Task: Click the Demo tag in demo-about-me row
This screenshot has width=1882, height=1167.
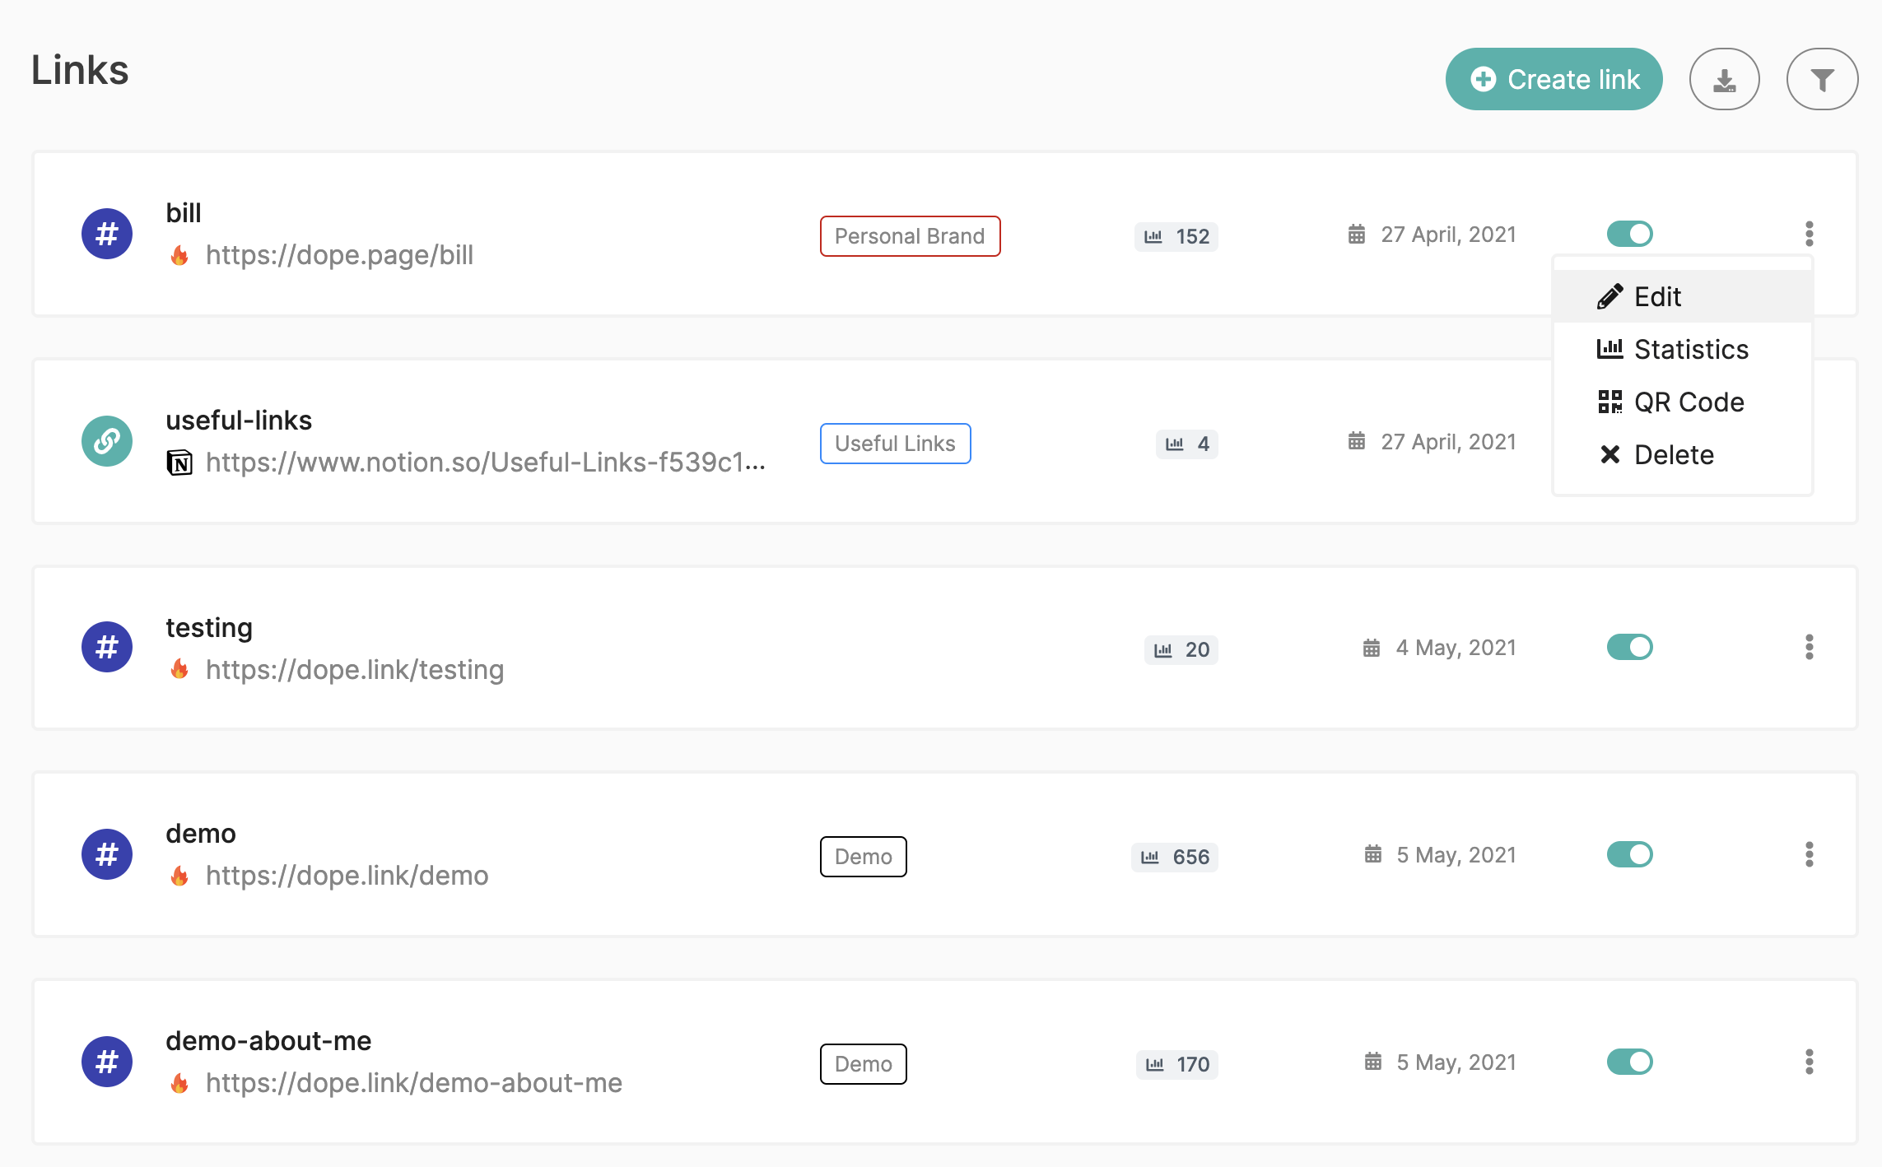Action: 863,1064
